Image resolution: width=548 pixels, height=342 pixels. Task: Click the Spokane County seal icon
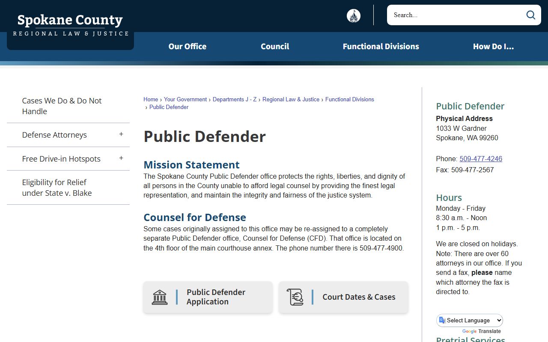click(354, 16)
